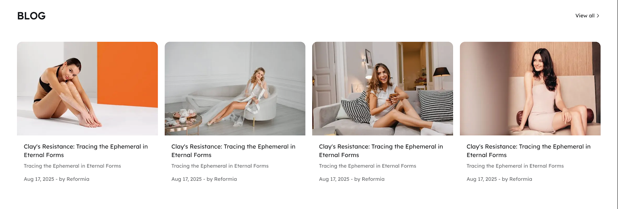Viewport: 618px width, 209px height.
Task: Click the BLOG section heading
Action: click(x=31, y=16)
